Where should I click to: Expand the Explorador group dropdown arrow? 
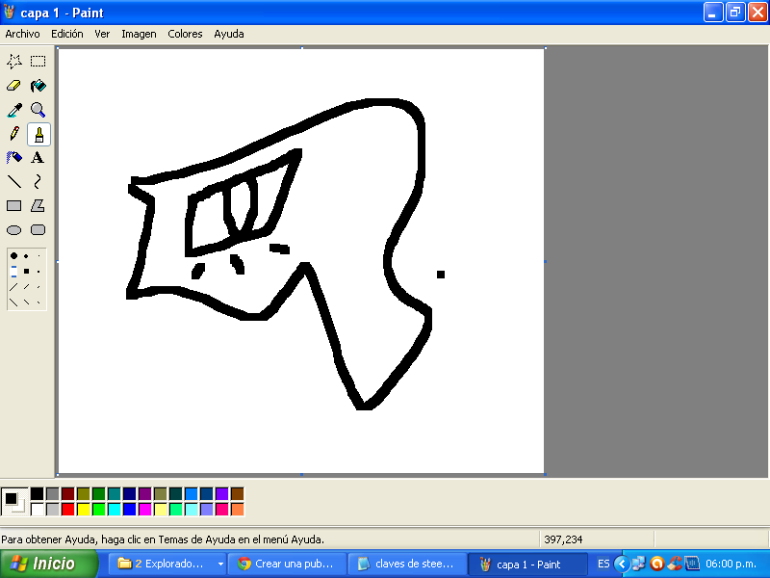click(220, 565)
